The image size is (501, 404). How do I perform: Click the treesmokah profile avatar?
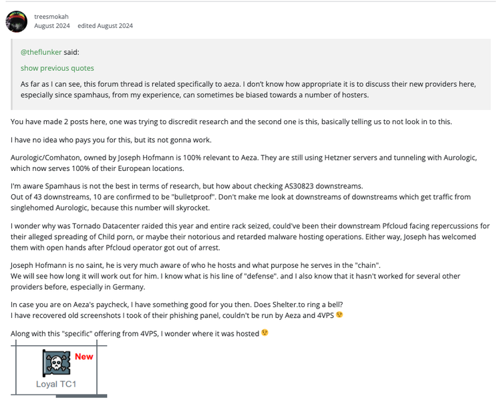tap(16, 21)
